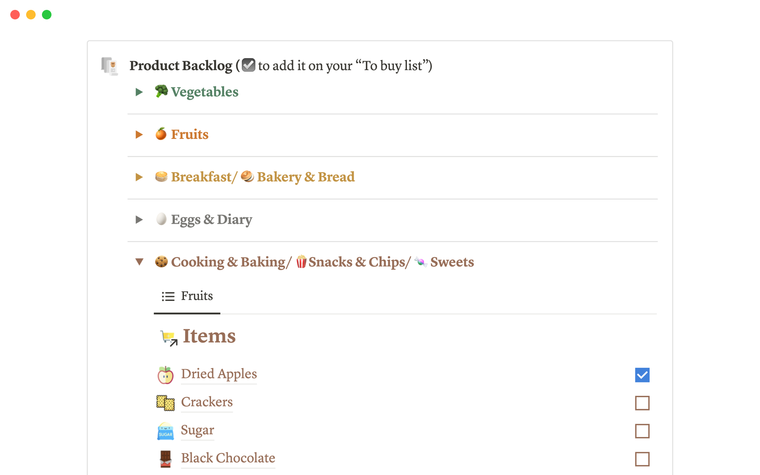The image size is (760, 475).
Task: Collapse the Cooking & Baking section
Action: click(139, 262)
